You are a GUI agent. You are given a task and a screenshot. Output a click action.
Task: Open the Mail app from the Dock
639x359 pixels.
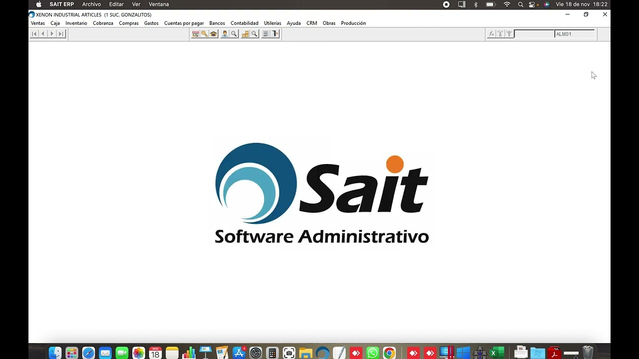coord(105,353)
